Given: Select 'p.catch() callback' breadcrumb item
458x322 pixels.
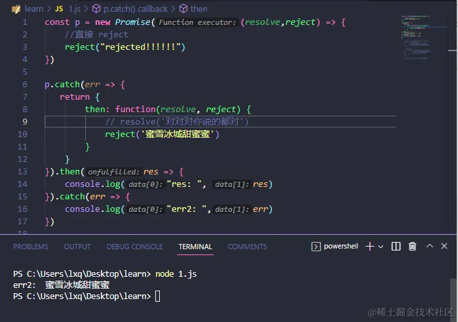Looking at the screenshot, I should [136, 9].
